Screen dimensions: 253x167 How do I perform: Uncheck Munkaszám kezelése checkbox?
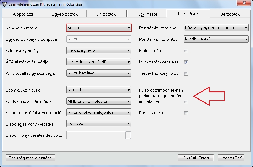(186, 62)
